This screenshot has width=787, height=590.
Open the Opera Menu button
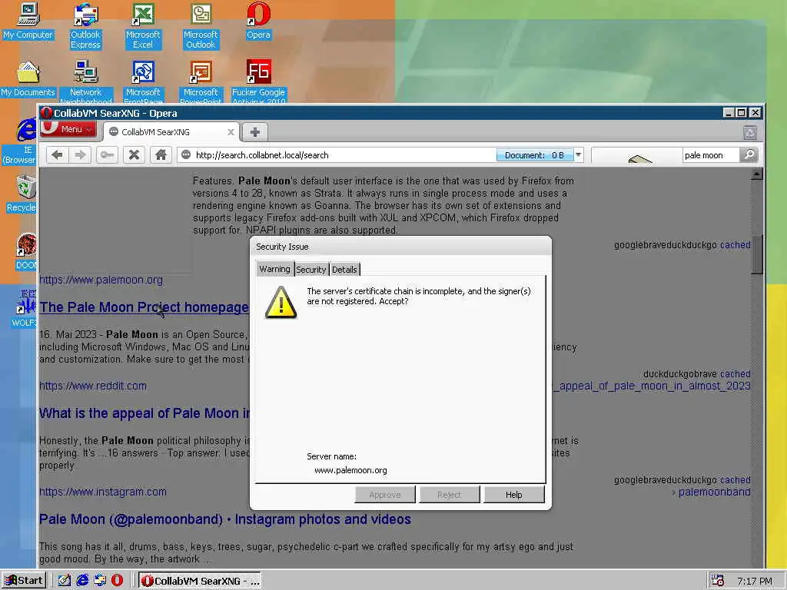pos(68,129)
